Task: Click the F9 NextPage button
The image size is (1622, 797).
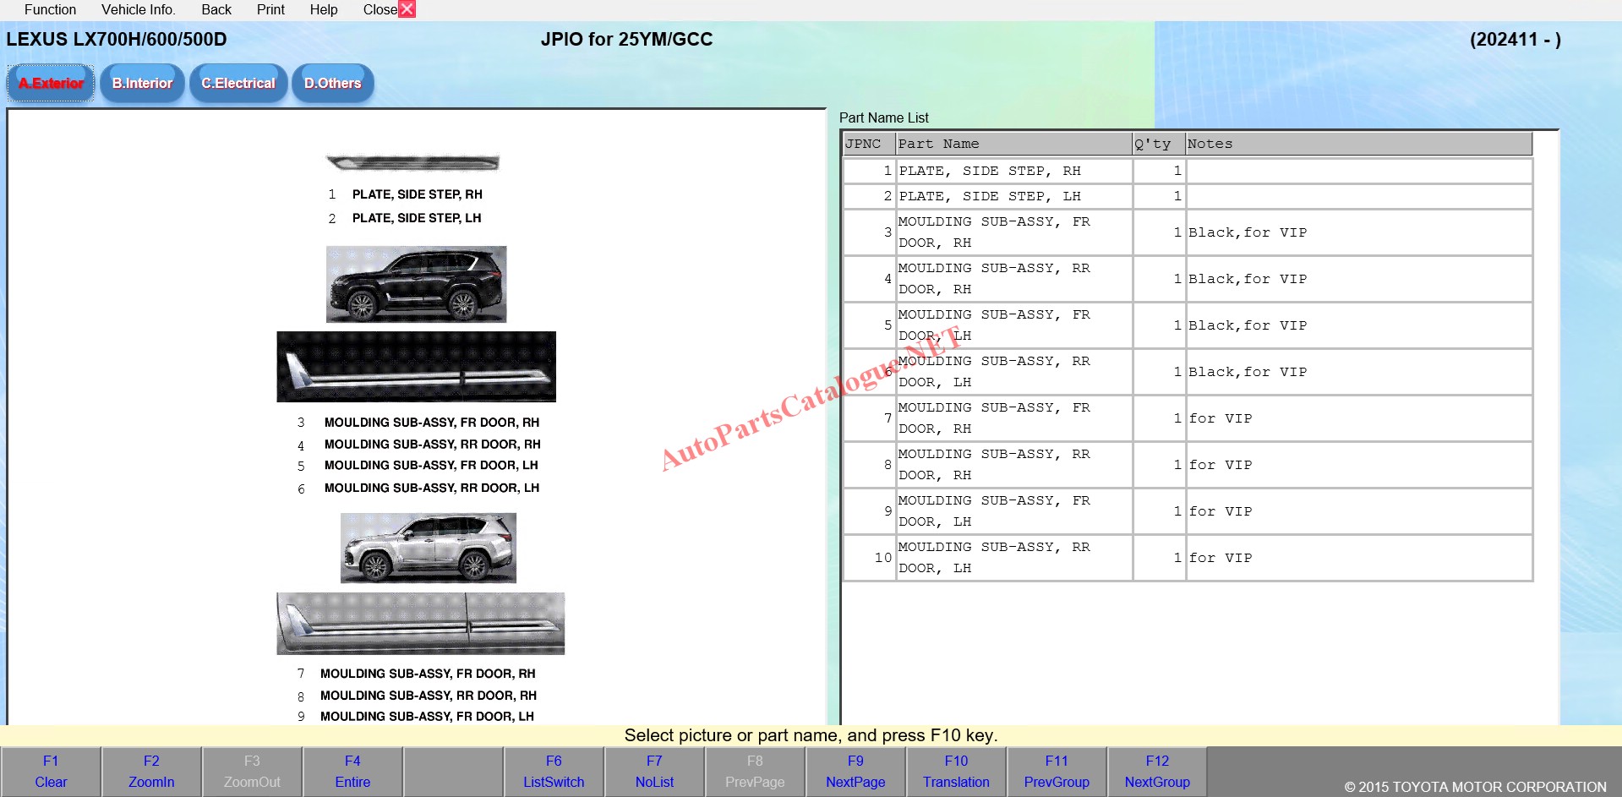Action: tap(855, 772)
